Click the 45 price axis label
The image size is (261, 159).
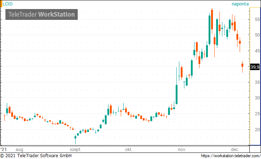(257, 51)
